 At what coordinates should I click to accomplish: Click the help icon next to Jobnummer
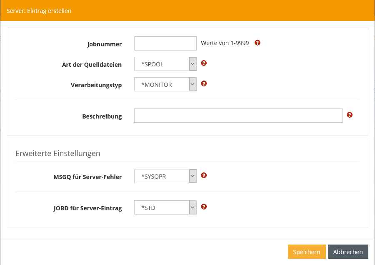(x=257, y=43)
